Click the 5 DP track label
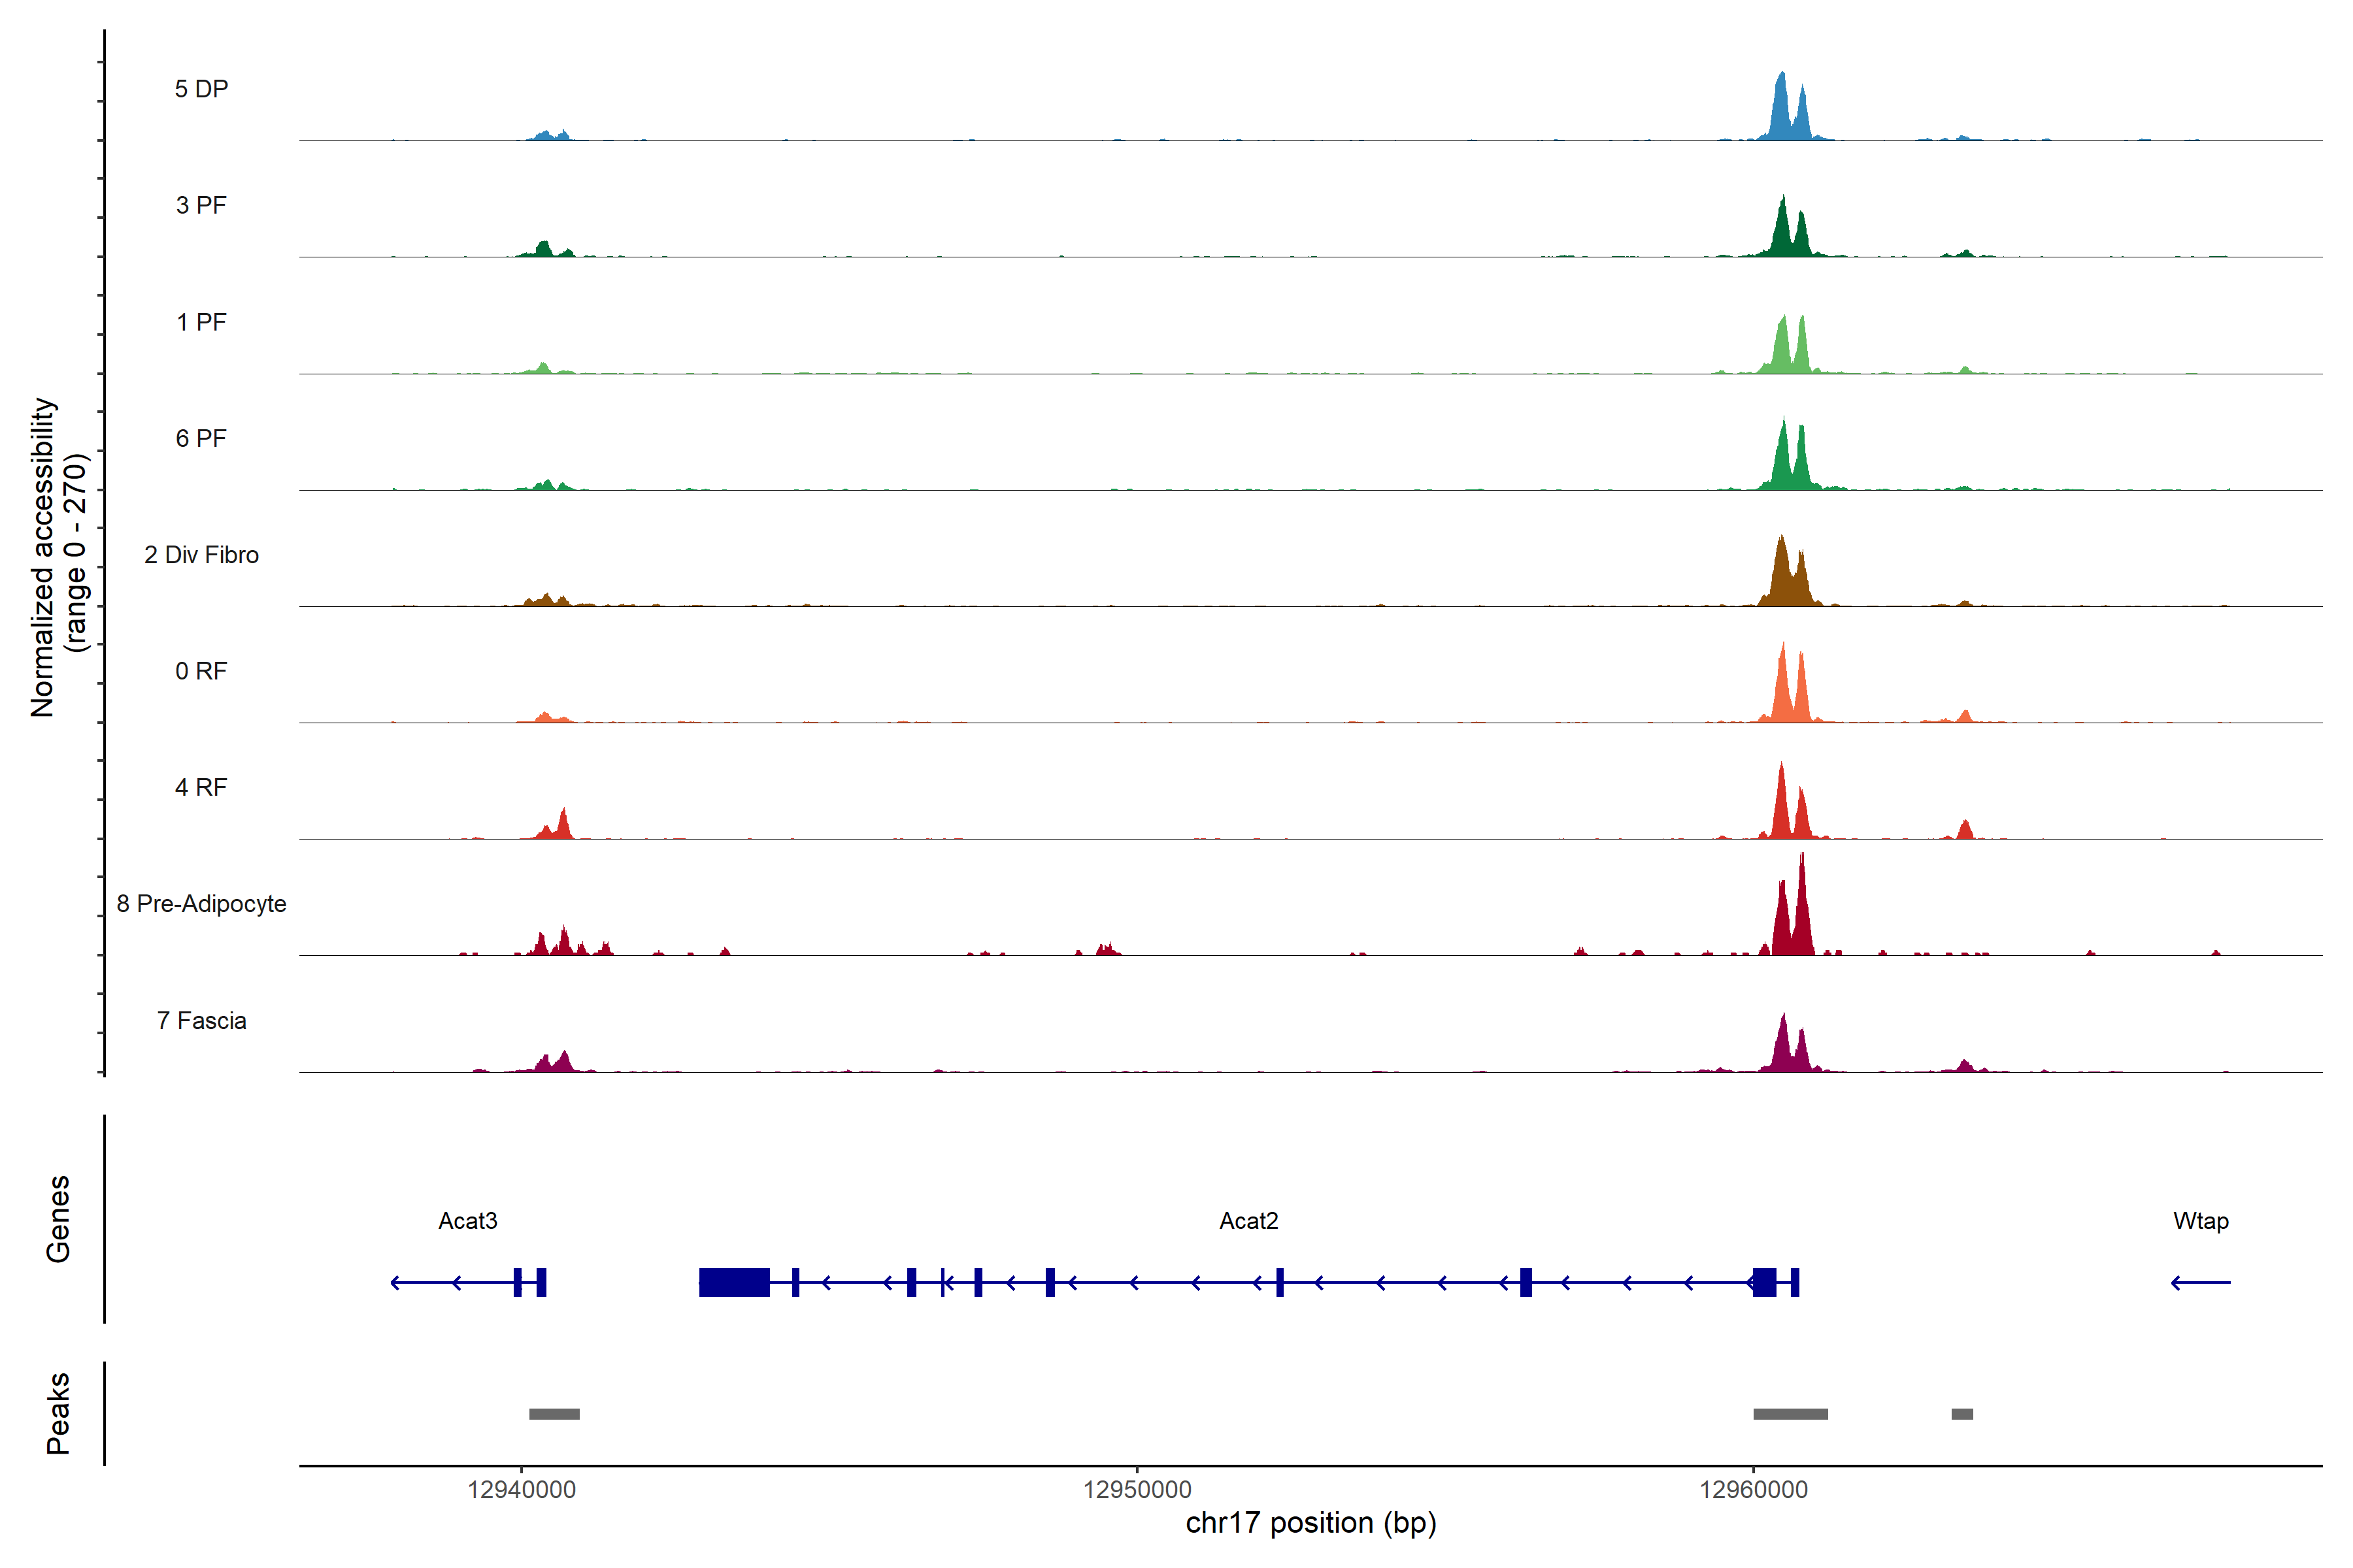The height and width of the screenshot is (1568, 2353). 201,89
